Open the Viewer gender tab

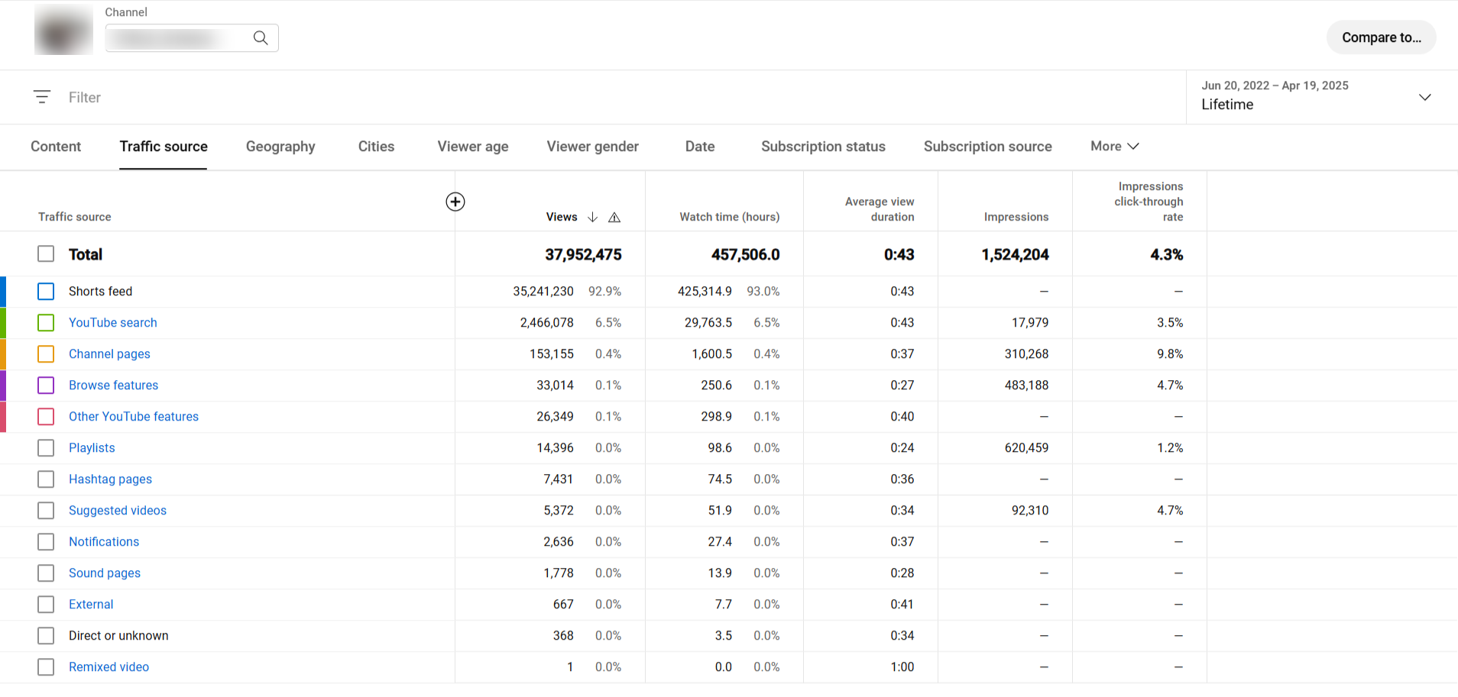pyautogui.click(x=593, y=147)
